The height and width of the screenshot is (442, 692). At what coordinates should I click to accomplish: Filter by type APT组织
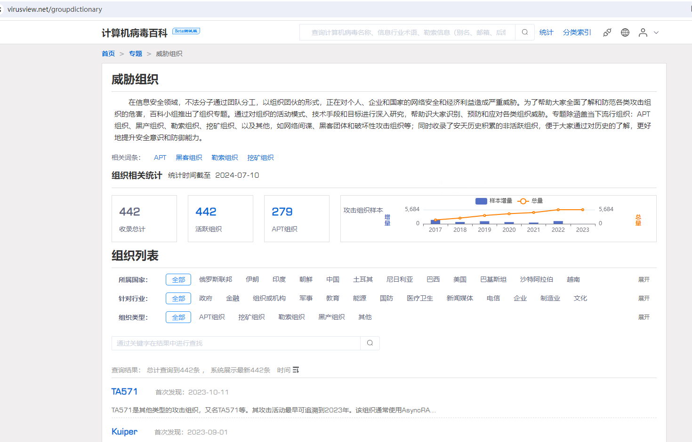click(x=212, y=317)
